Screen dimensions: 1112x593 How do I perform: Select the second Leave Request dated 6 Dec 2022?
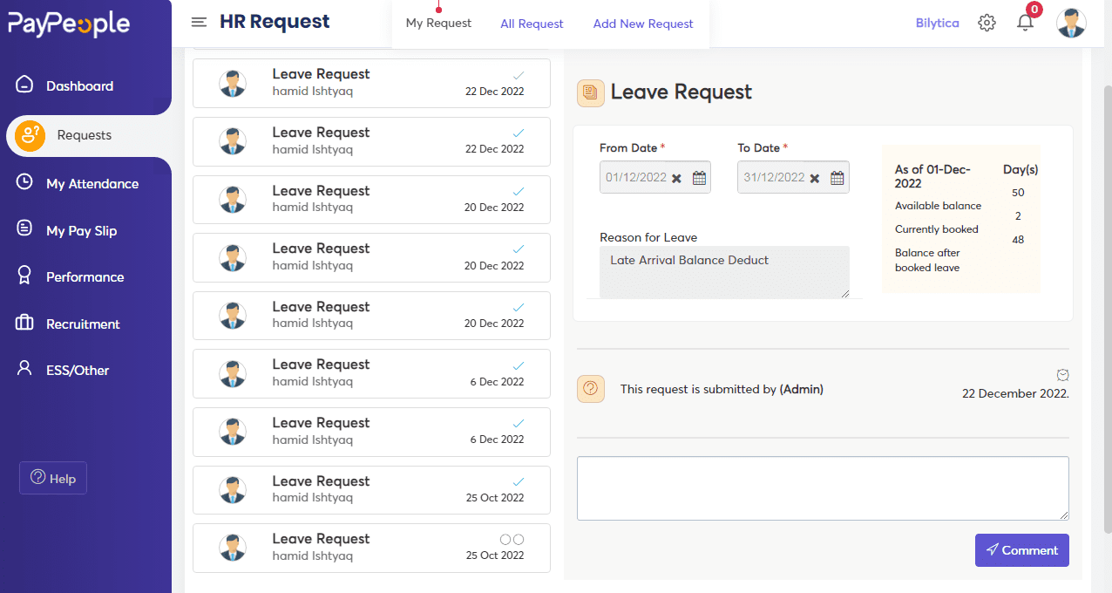tap(371, 432)
